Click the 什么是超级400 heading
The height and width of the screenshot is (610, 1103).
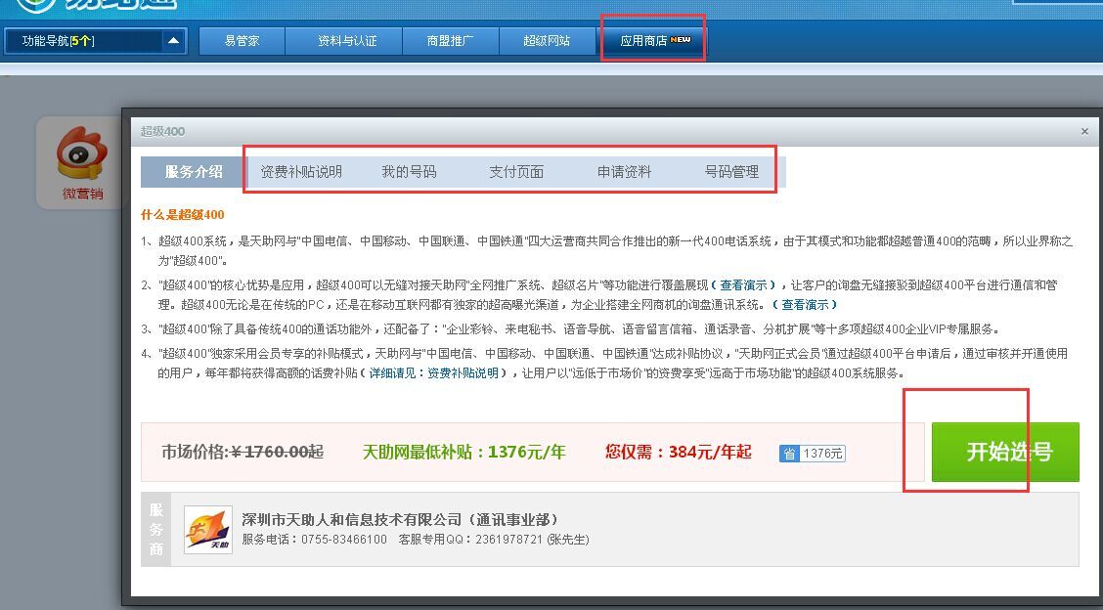point(183,215)
